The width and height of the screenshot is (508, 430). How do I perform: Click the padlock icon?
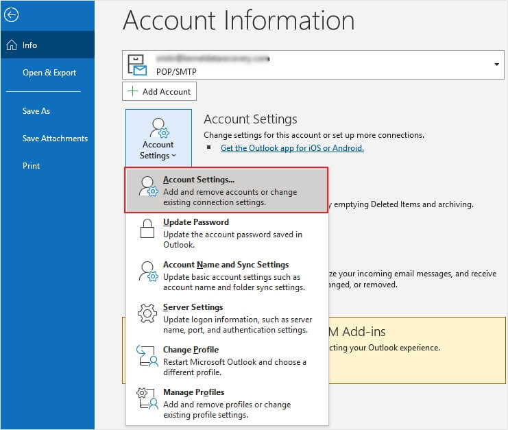coord(147,228)
